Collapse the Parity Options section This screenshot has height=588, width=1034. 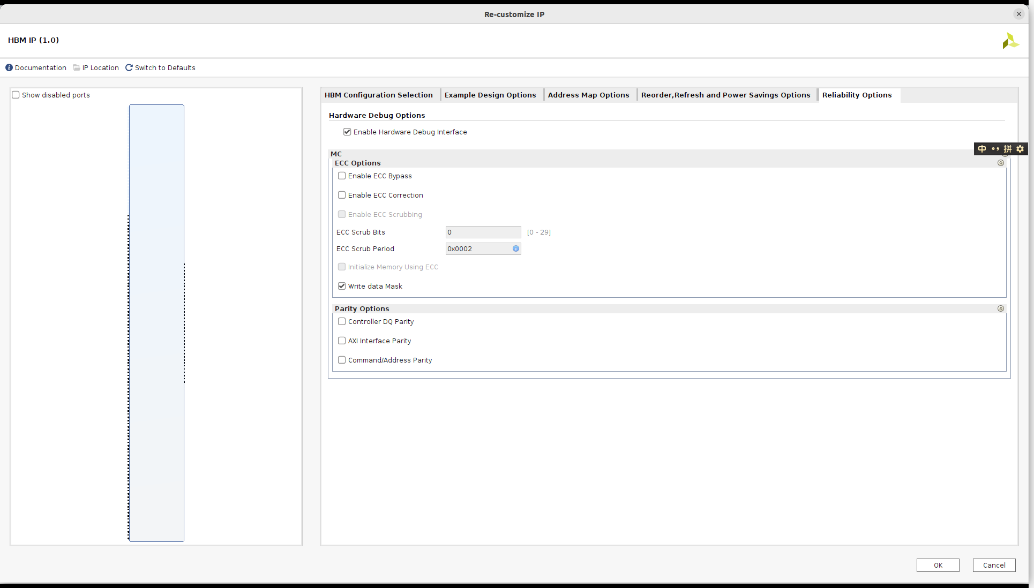point(1000,308)
